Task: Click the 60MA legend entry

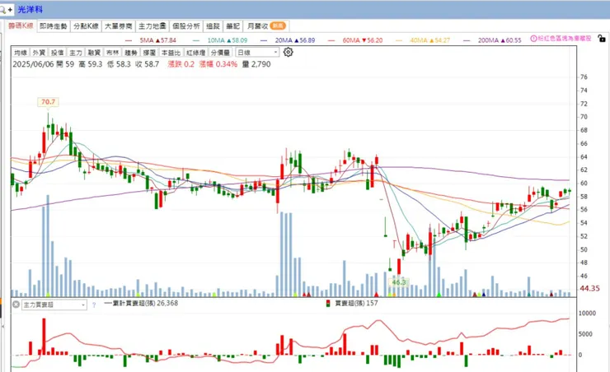Action: (355, 40)
